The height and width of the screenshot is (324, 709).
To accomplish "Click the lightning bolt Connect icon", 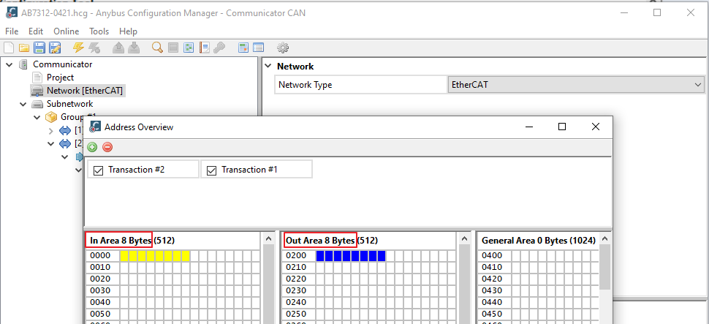I will [x=78, y=48].
